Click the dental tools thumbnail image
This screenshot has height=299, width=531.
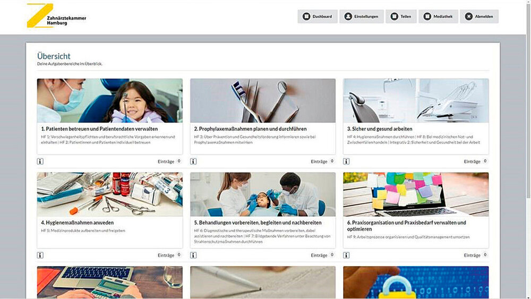tap(263, 100)
